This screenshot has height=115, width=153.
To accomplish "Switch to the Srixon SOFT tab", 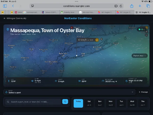I will coord(50,12).
